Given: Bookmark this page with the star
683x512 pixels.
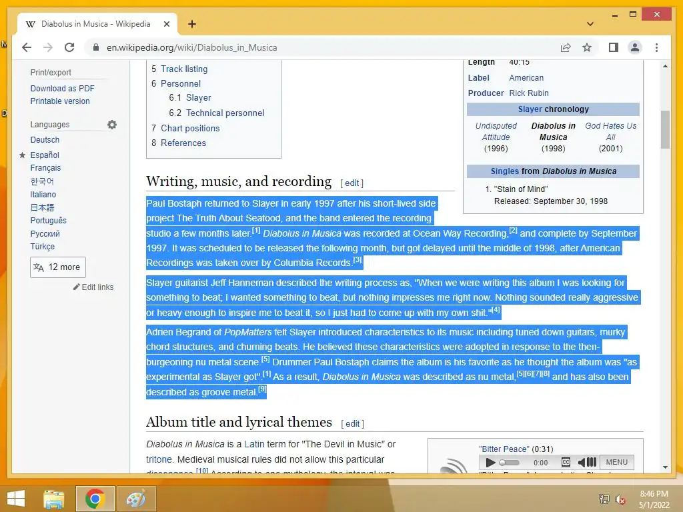Looking at the screenshot, I should click(x=587, y=47).
